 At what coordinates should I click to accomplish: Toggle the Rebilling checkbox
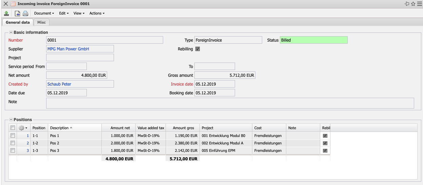(198, 49)
